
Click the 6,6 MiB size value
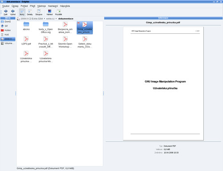pos(167,149)
